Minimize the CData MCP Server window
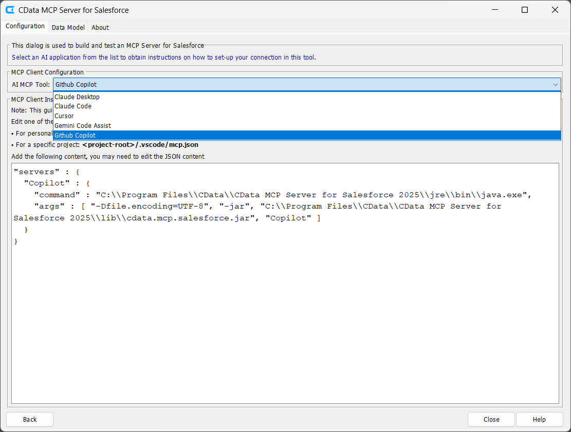 pyautogui.click(x=494, y=10)
